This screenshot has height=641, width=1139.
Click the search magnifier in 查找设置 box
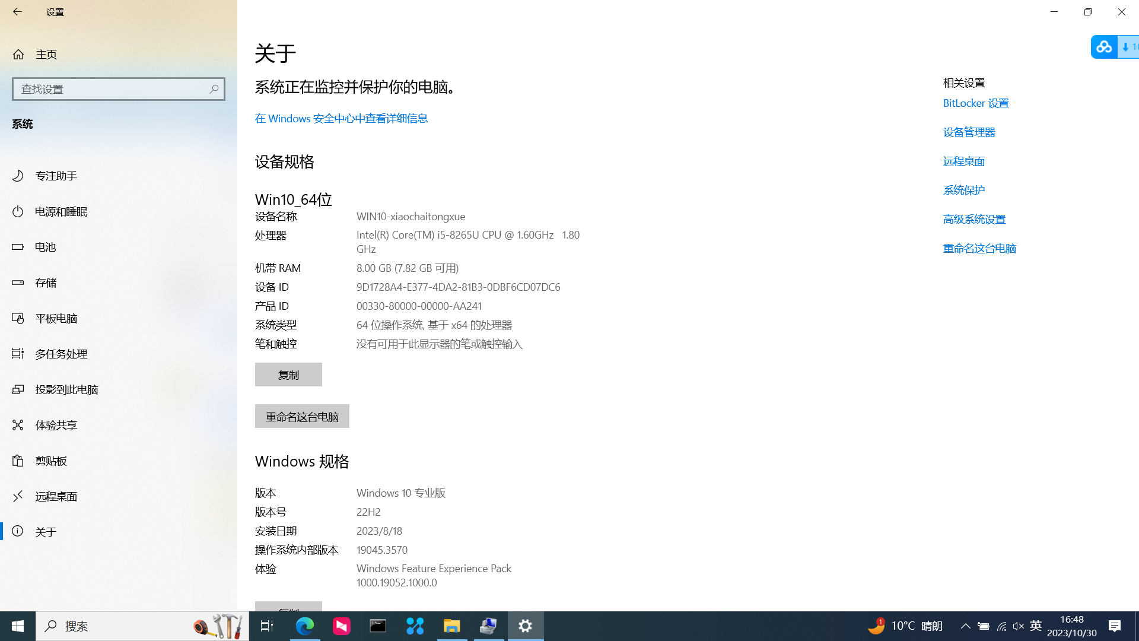coord(214,89)
